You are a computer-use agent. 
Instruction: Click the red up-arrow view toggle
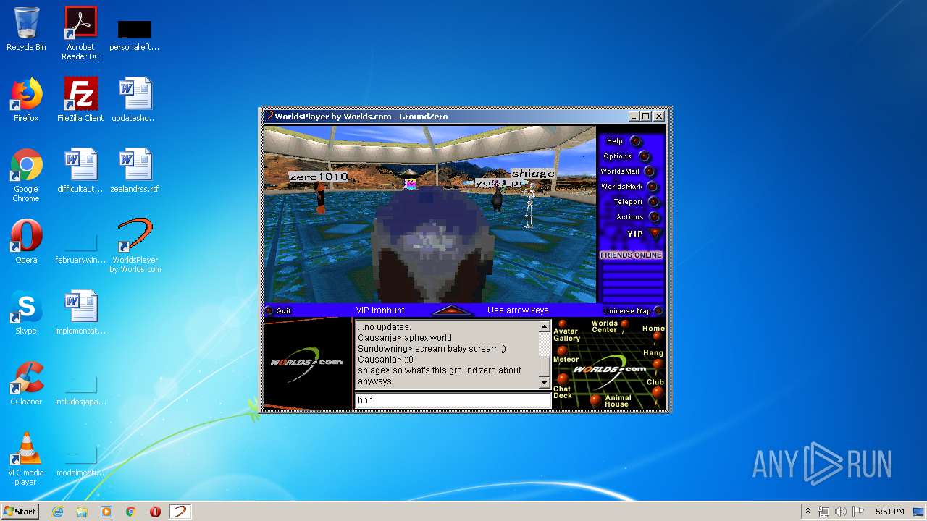(x=452, y=310)
